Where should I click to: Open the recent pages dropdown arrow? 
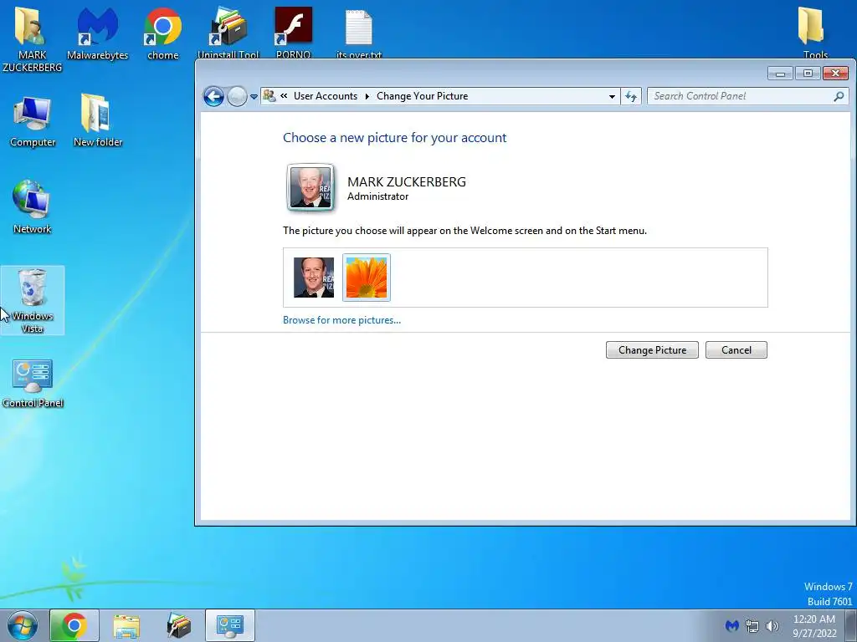point(254,97)
